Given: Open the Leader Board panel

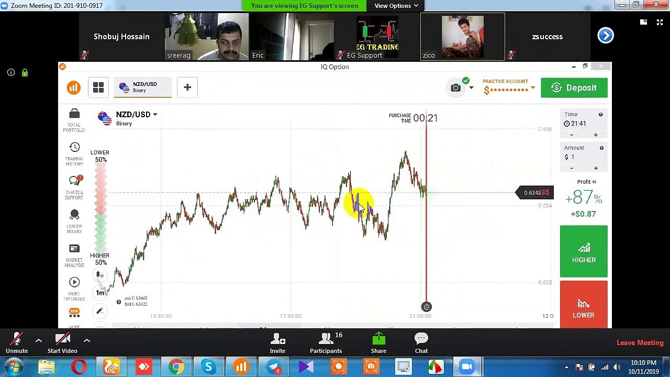Looking at the screenshot, I should 74,221.
